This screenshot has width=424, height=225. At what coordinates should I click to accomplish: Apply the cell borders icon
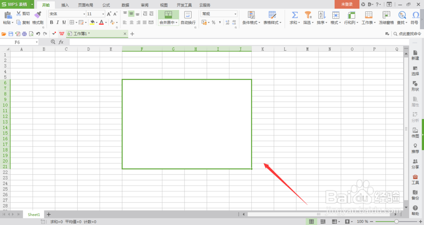coord(72,22)
